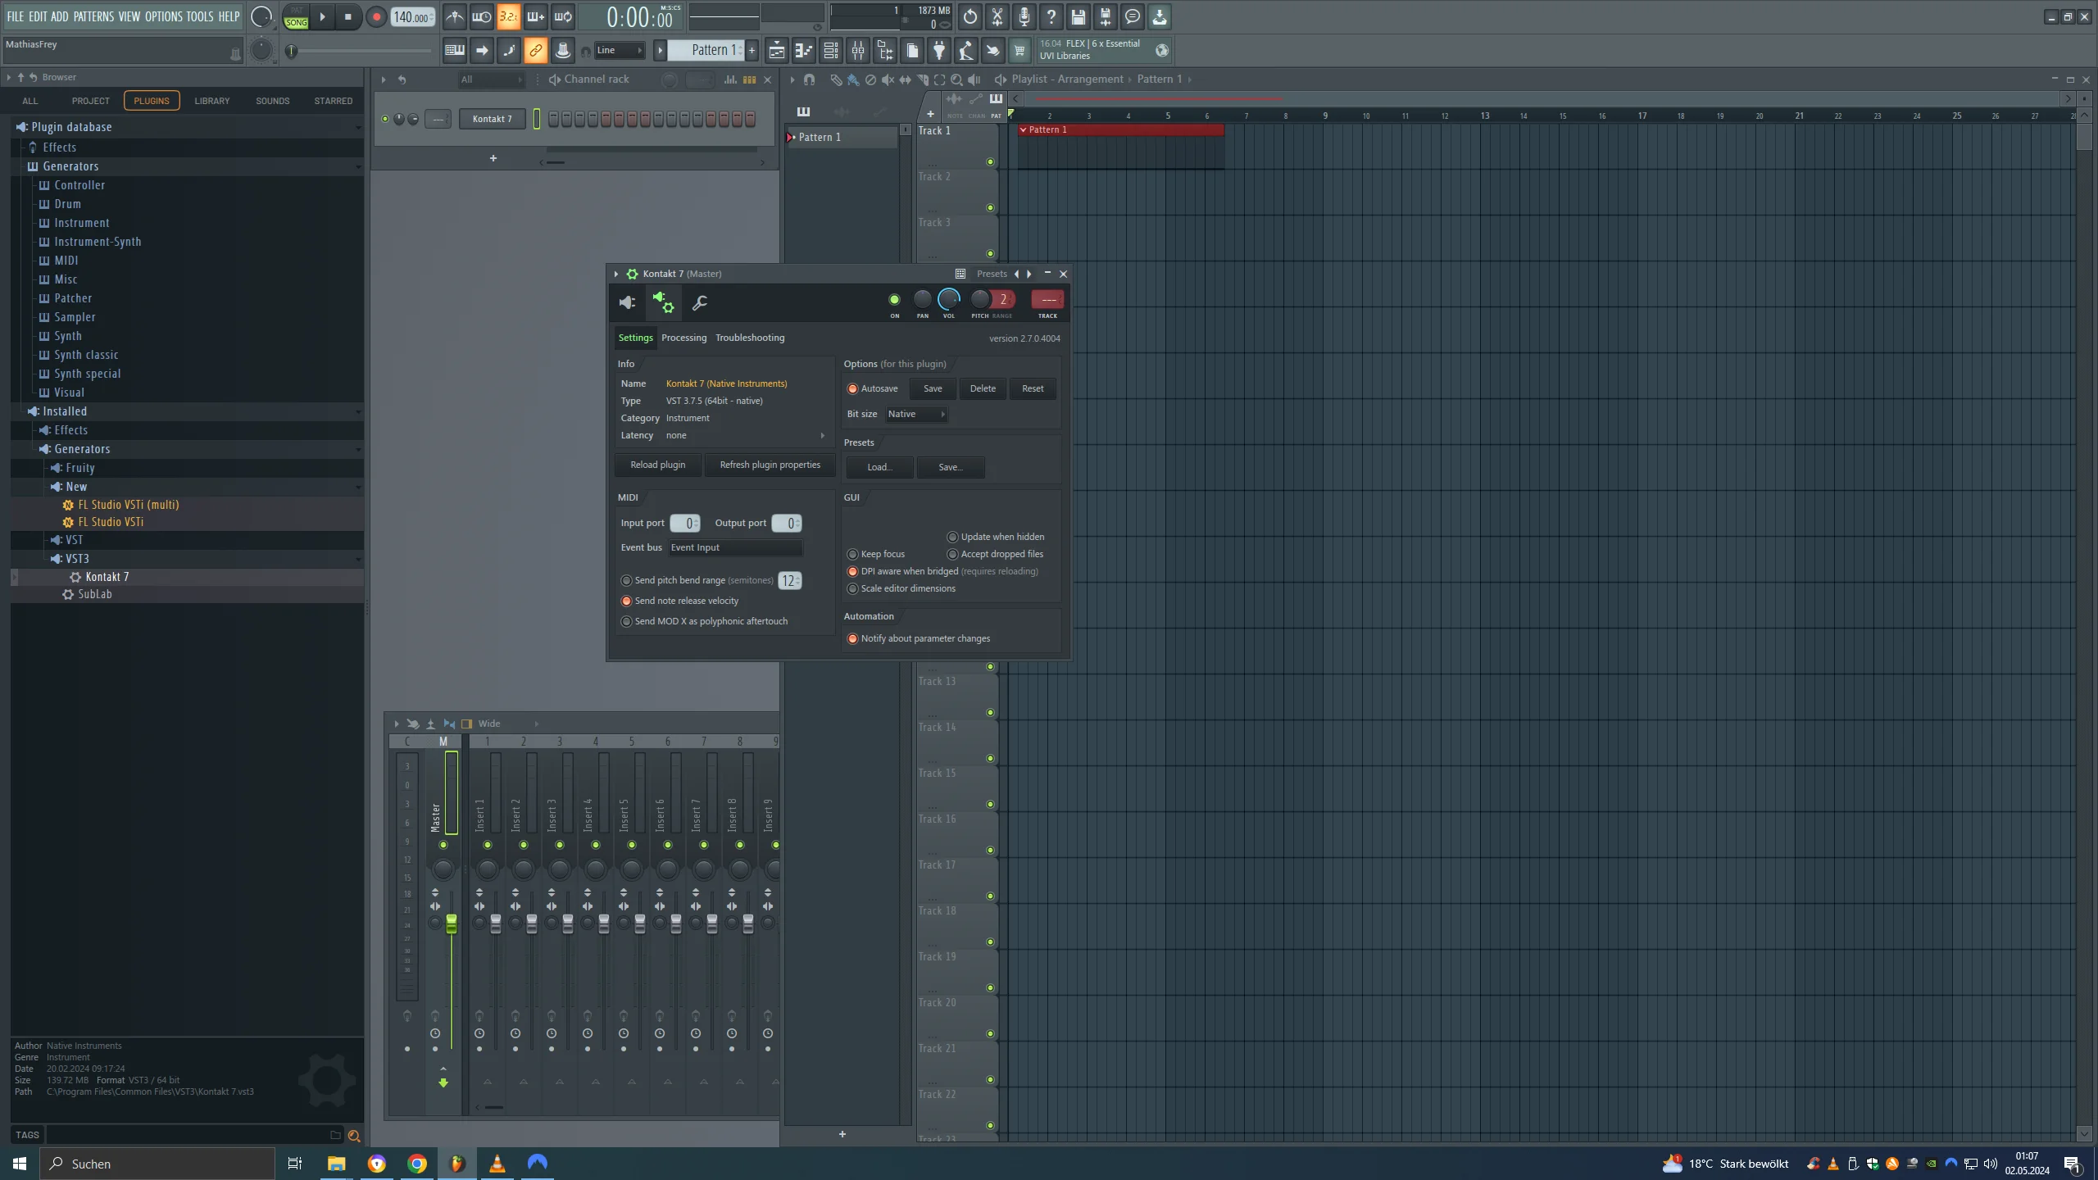Toggle Kontakt 7 plugin ON light

(x=894, y=300)
